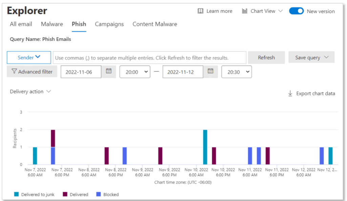This screenshot has height=201, width=347.
Task: Click the Recipients axis label
Action: click(15, 139)
